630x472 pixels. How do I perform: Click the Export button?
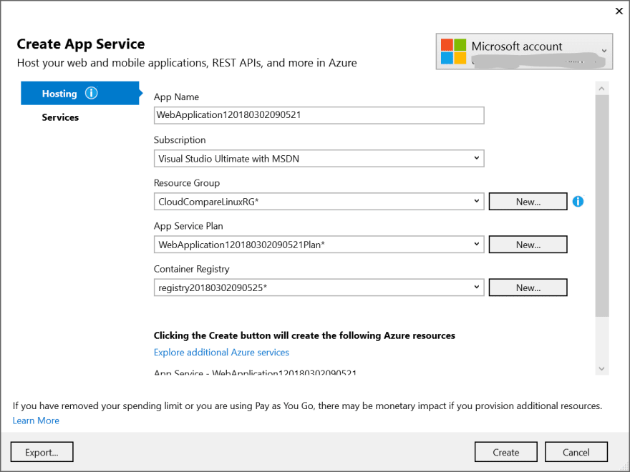pos(42,452)
